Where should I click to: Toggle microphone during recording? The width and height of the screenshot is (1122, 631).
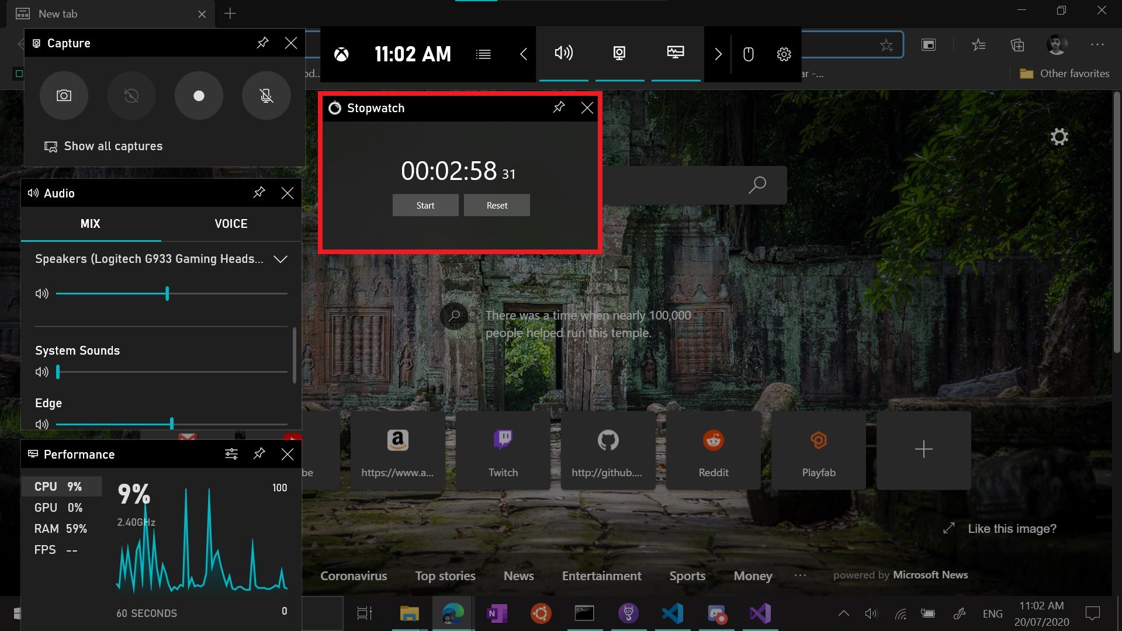266,96
